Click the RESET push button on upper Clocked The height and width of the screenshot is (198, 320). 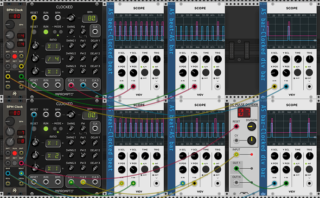(34, 32)
